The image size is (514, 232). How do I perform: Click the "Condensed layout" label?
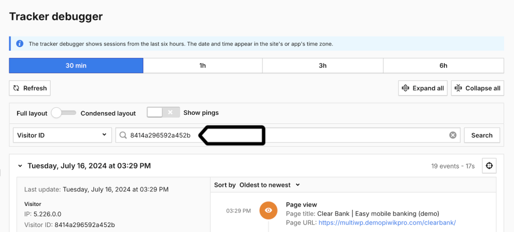click(x=108, y=113)
